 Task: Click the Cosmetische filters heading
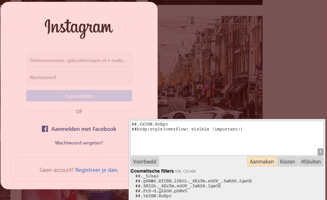(x=152, y=171)
